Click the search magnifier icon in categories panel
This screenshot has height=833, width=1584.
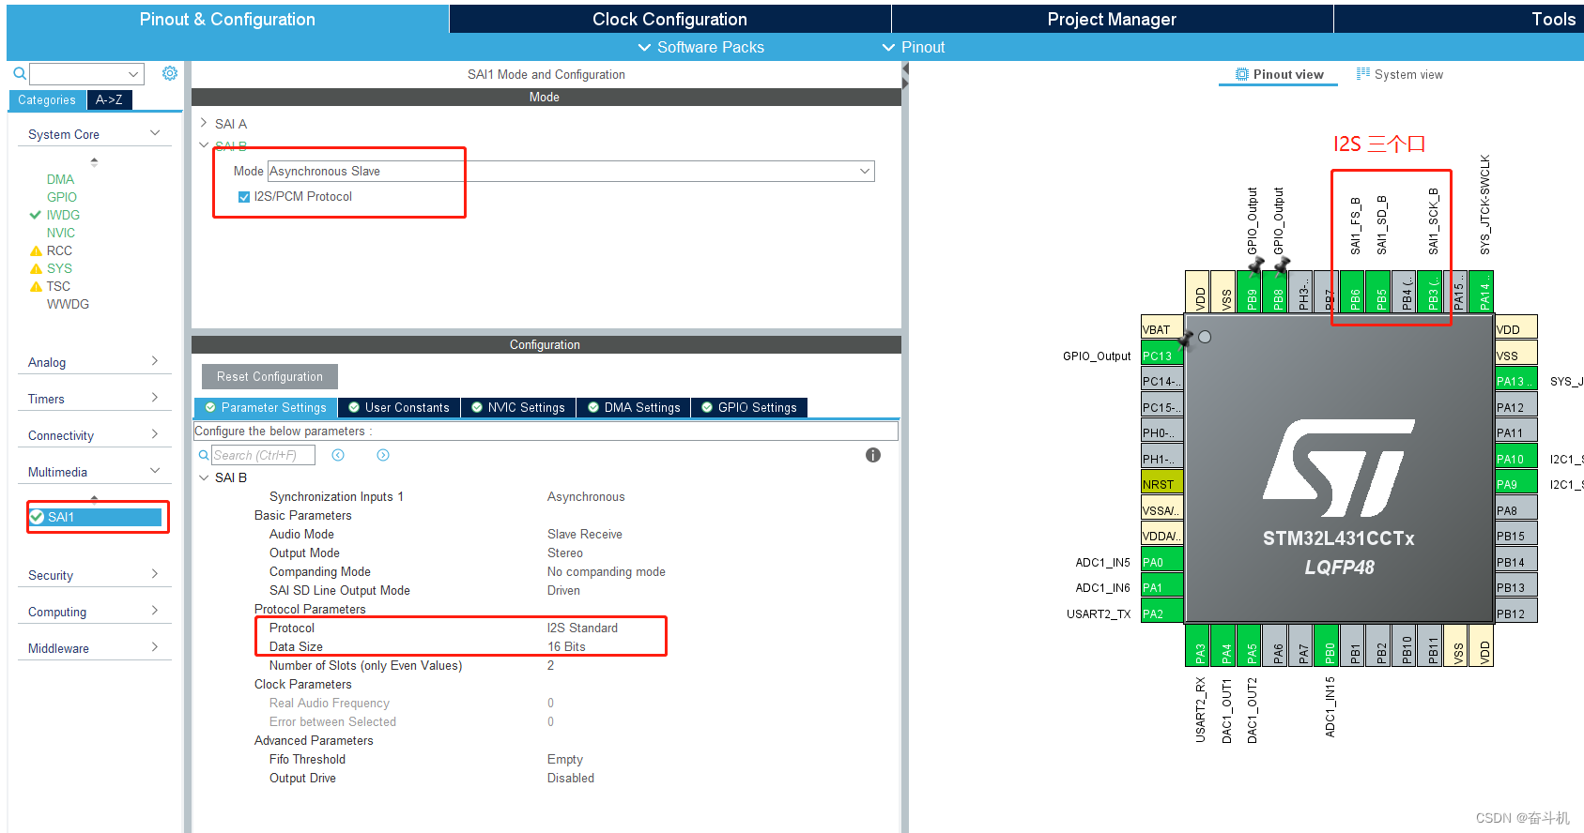19,73
